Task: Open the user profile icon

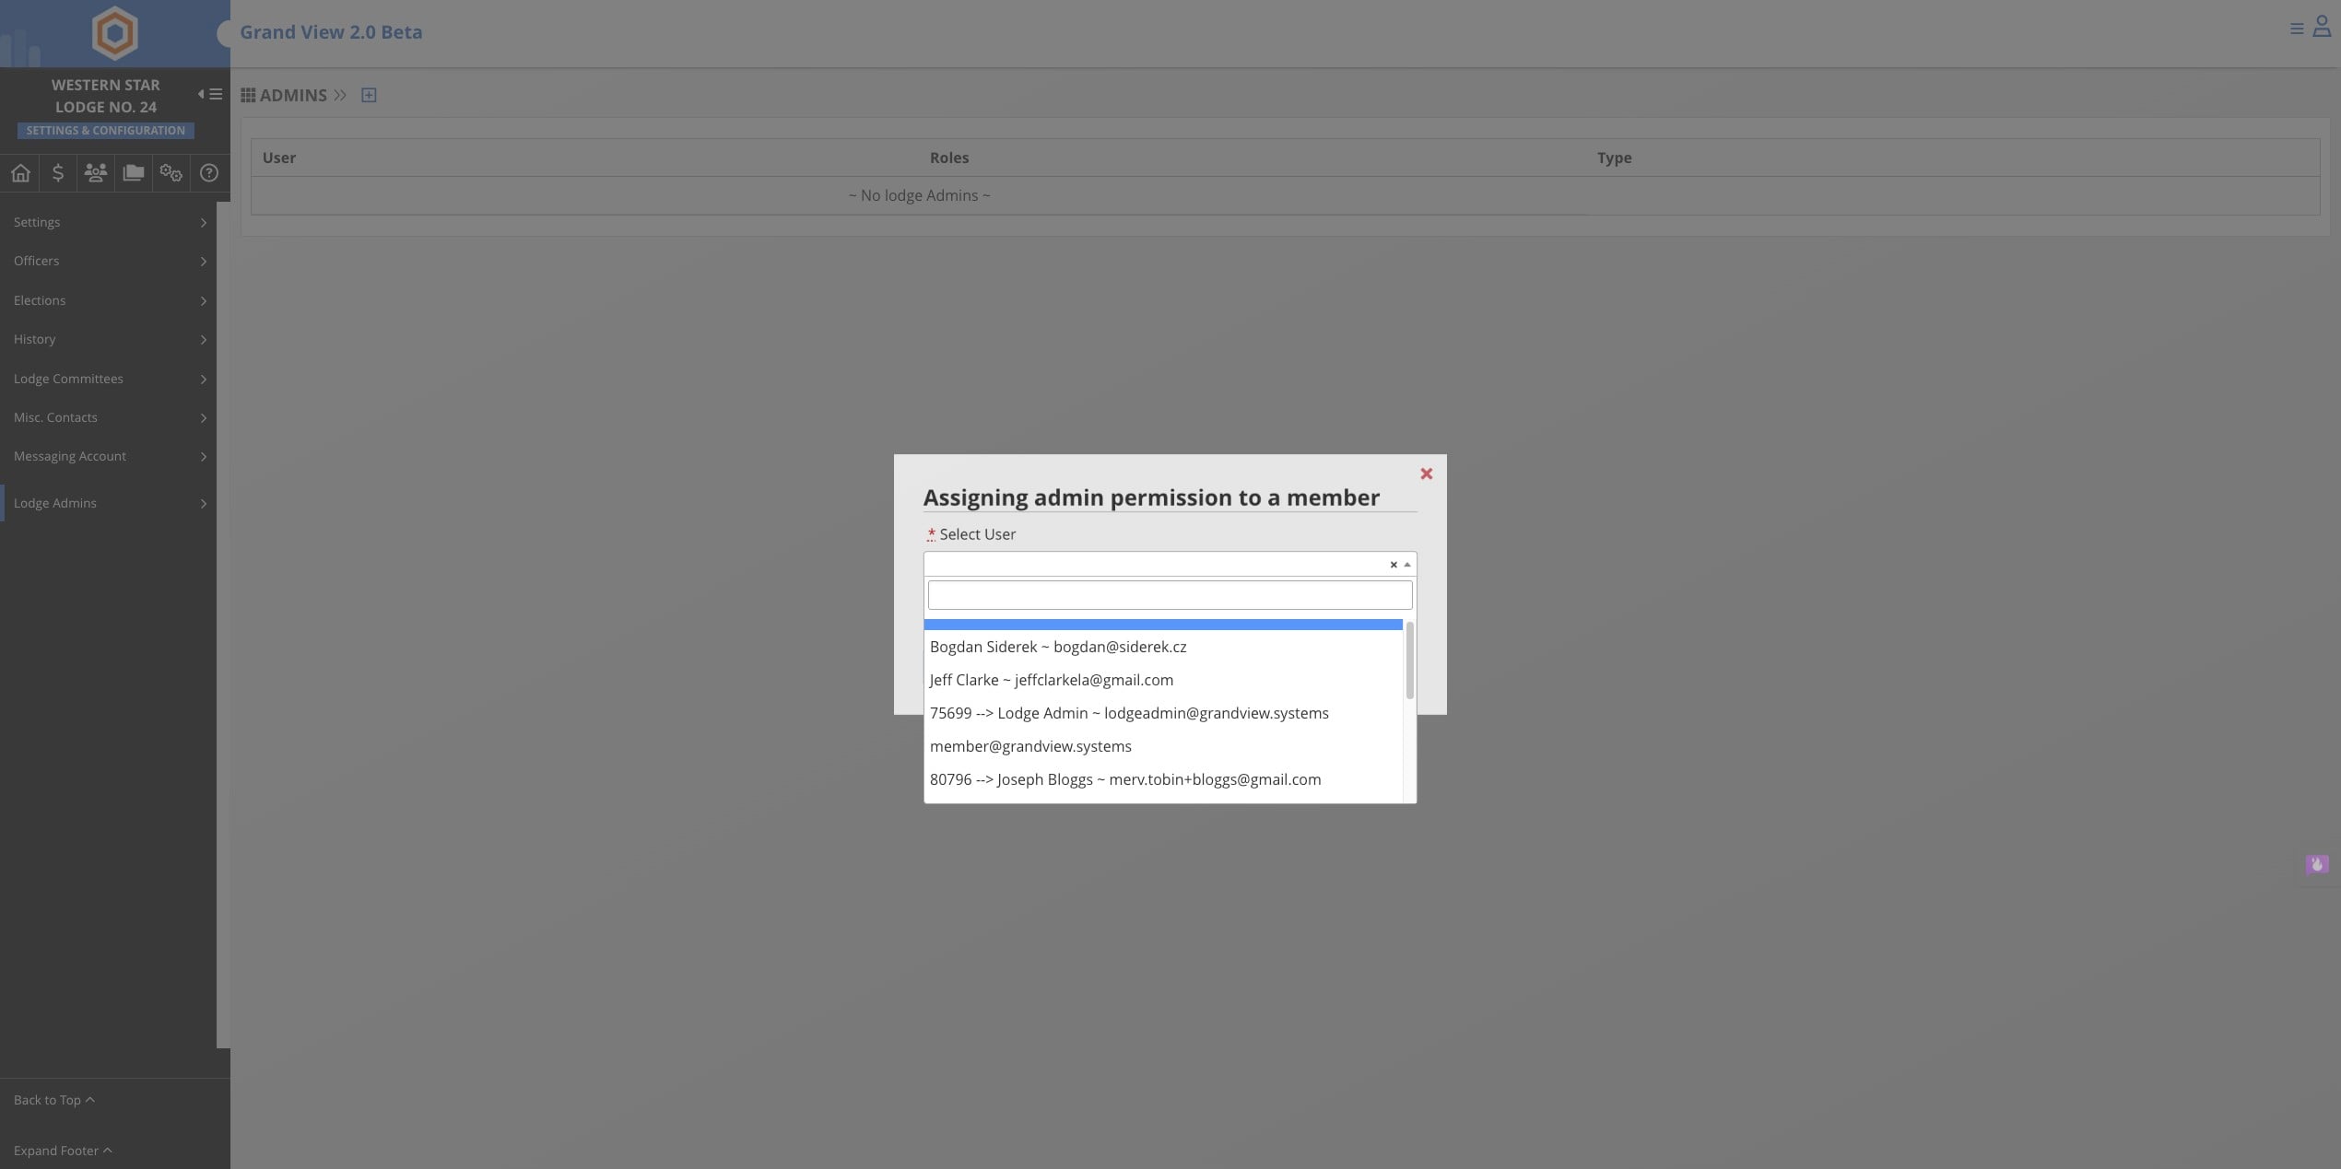Action: 2322,27
